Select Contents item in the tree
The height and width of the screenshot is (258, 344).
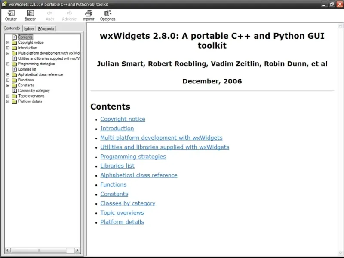(x=25, y=37)
